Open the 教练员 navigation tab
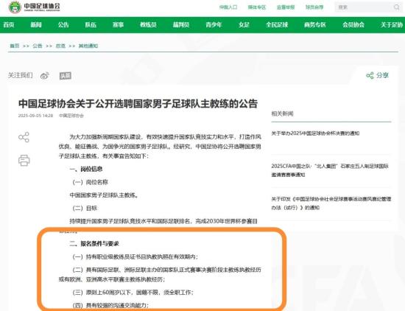The height and width of the screenshot is (311, 405). pyautogui.click(x=148, y=25)
